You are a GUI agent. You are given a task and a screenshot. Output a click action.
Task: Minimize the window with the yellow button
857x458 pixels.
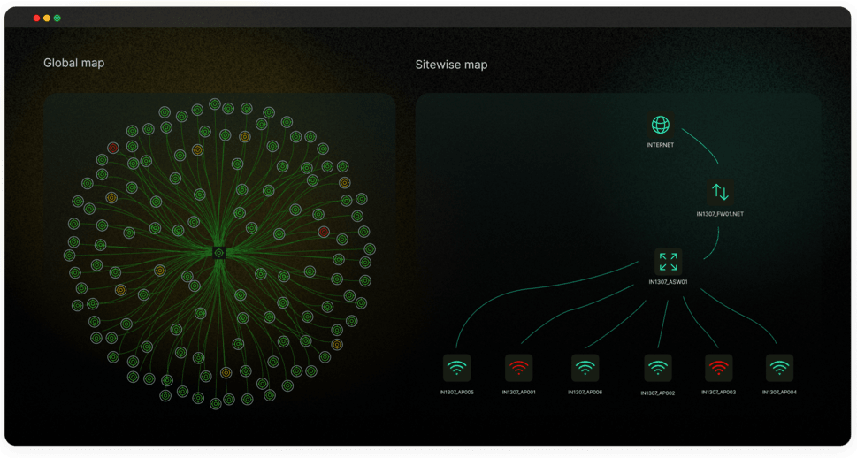tap(47, 18)
